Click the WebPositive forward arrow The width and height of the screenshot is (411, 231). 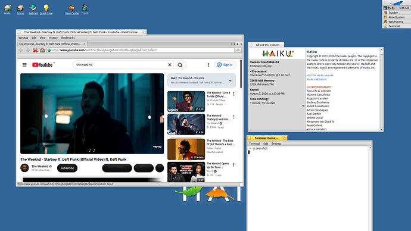(28, 50)
